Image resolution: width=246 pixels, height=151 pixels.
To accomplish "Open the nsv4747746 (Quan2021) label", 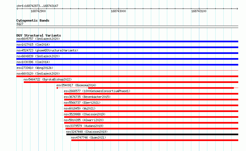I will pyautogui.click(x=88, y=137).
